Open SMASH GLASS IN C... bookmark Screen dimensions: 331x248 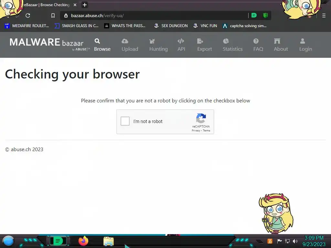(76, 26)
